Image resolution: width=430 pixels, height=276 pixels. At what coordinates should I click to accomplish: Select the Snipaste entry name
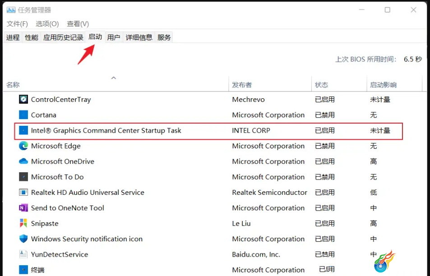pyautogui.click(x=45, y=224)
